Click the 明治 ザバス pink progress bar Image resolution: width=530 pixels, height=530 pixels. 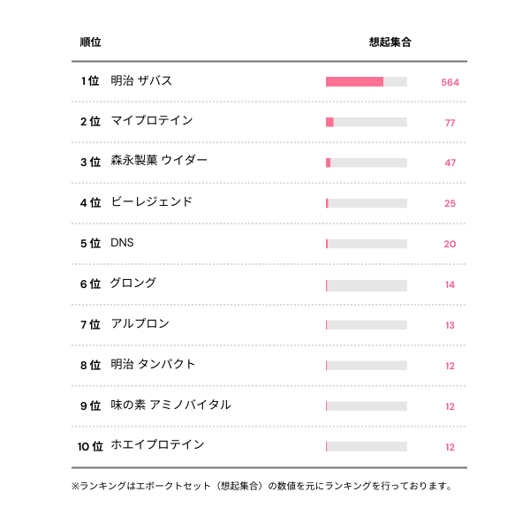point(354,82)
